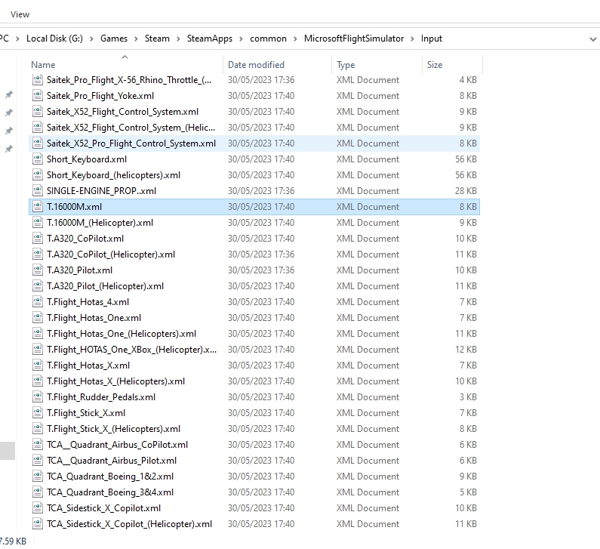This screenshot has width=600, height=549.
Task: Click T.16000M.xml file icon
Action: click(38, 207)
